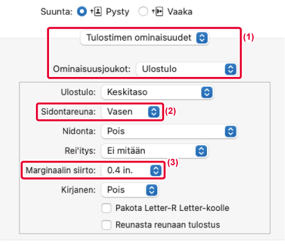
Task: Open the Rei'itys dropdown showing Ei mitään
Action: pyautogui.click(x=155, y=151)
